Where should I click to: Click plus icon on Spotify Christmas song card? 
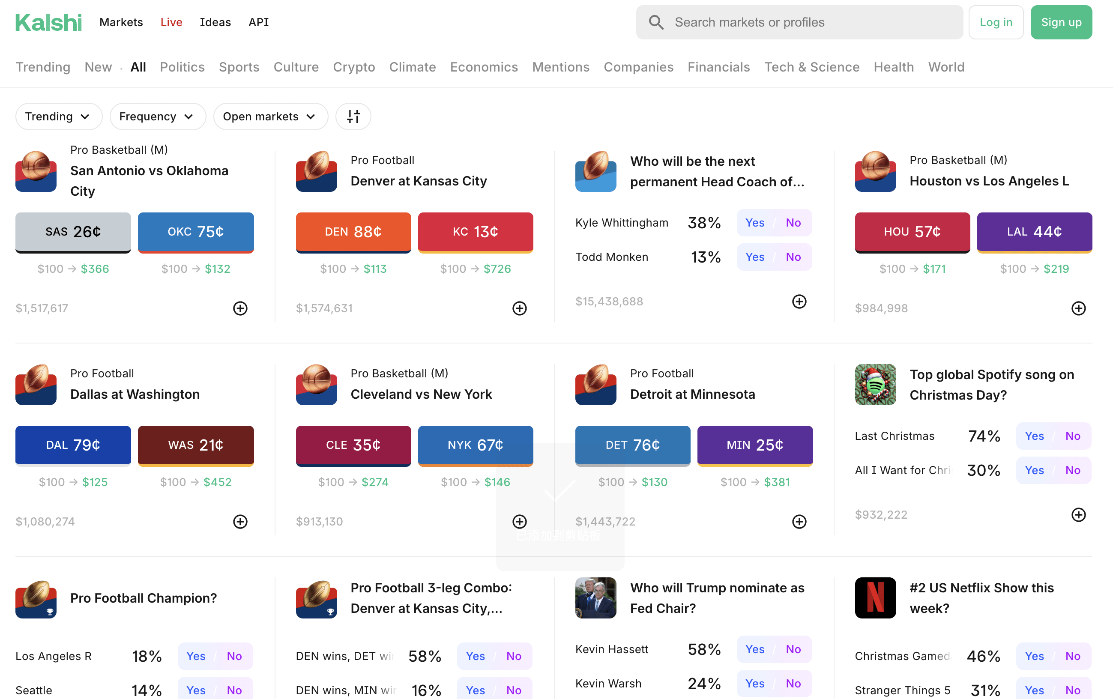click(1078, 515)
